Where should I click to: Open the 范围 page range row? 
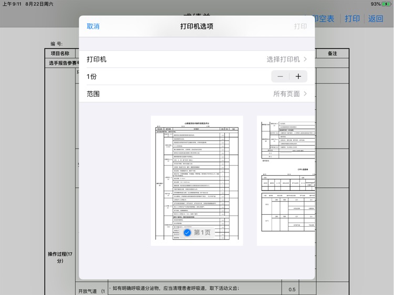pyautogui.click(x=197, y=93)
